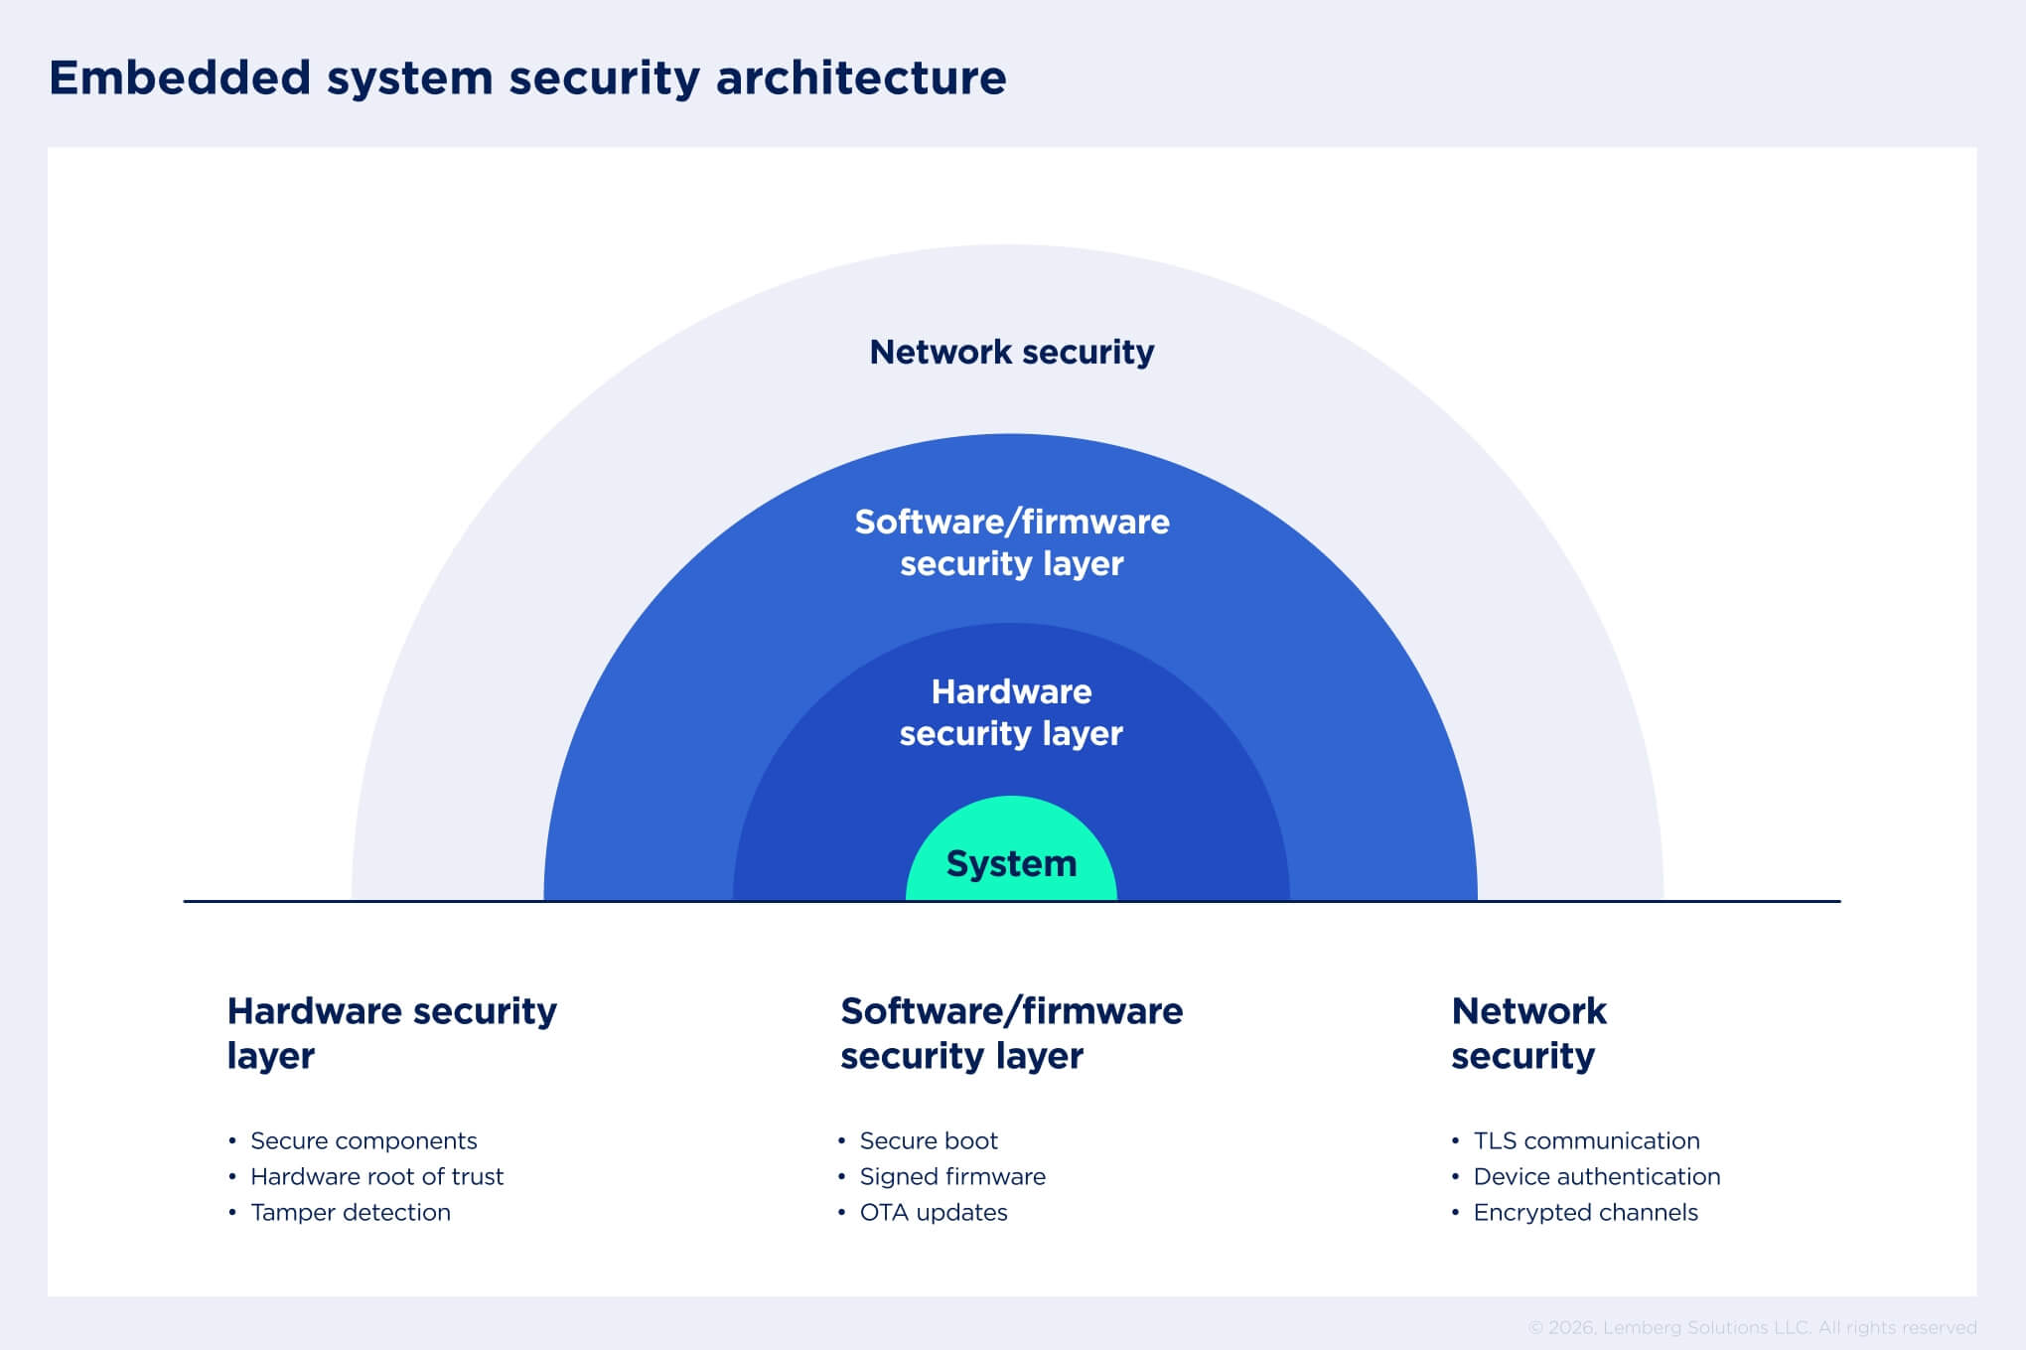Viewport: 2026px width, 1350px height.
Task: Select the Tamper detection bullet item
Action: point(350,1213)
